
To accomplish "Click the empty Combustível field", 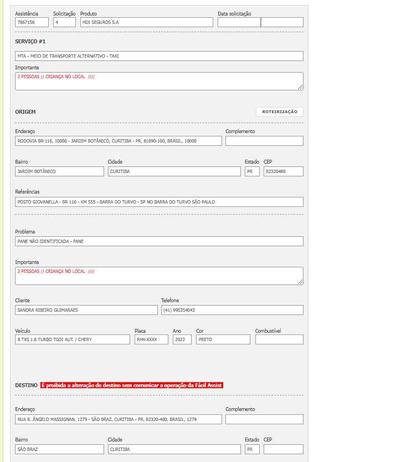I will (x=279, y=339).
